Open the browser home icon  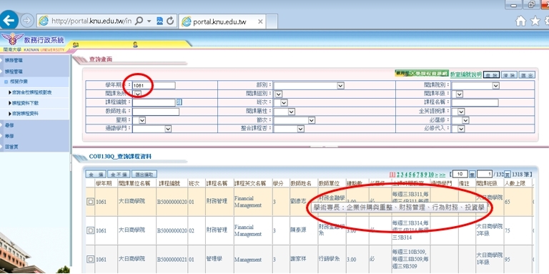click(x=520, y=21)
